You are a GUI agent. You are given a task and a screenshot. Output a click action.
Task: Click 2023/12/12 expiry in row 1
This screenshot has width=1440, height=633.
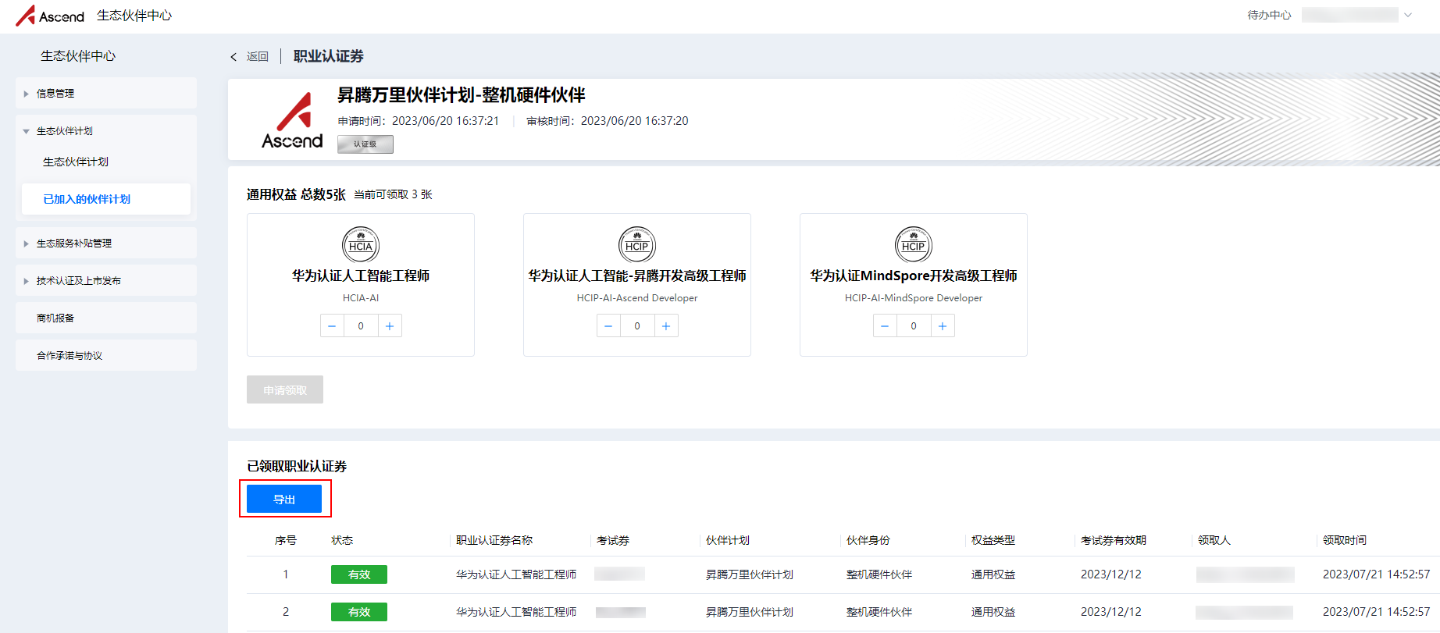1111,574
